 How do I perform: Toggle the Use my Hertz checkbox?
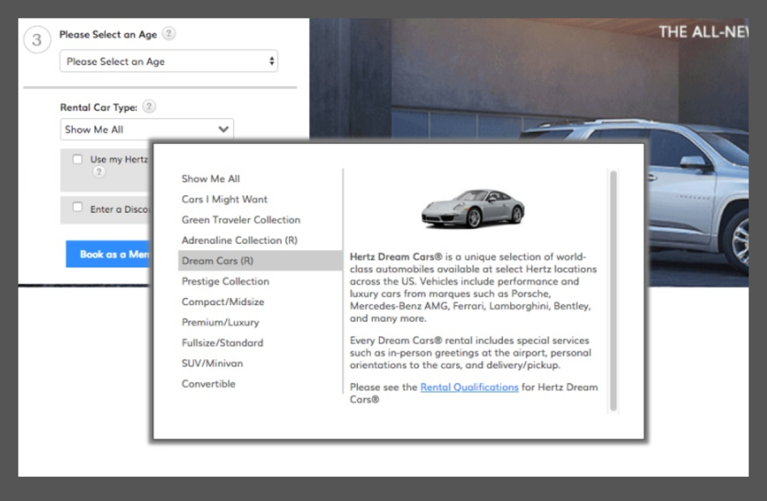(x=77, y=160)
